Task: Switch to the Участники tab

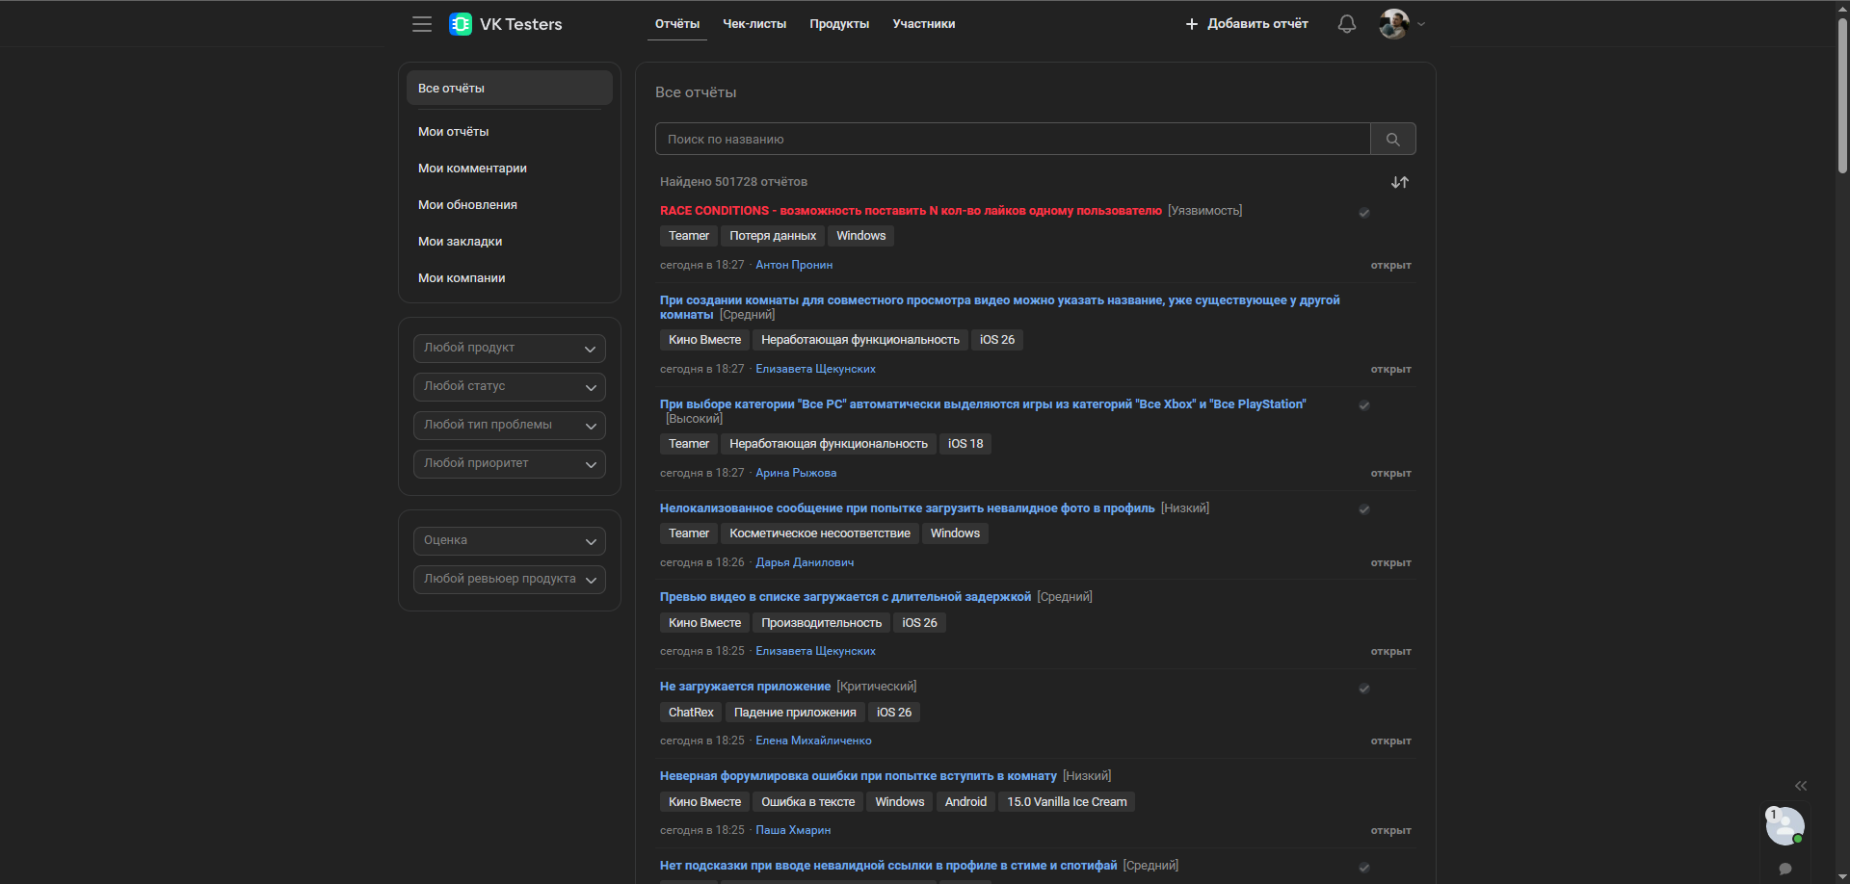Action: pos(924,24)
